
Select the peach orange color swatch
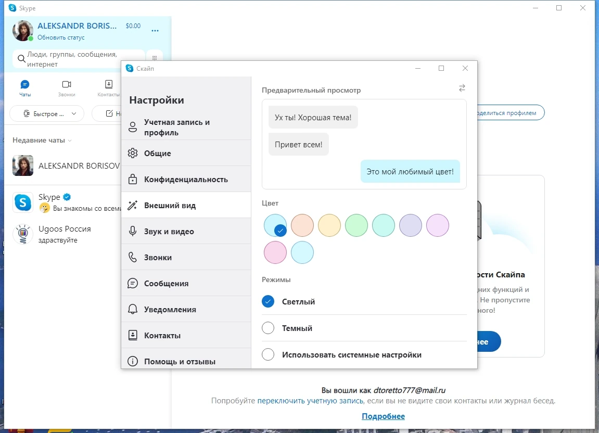(302, 225)
